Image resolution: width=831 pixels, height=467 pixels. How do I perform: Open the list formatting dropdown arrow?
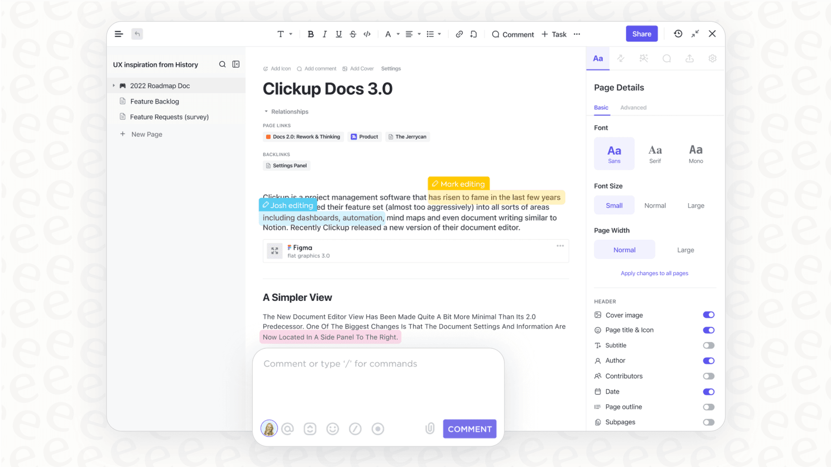(440, 34)
